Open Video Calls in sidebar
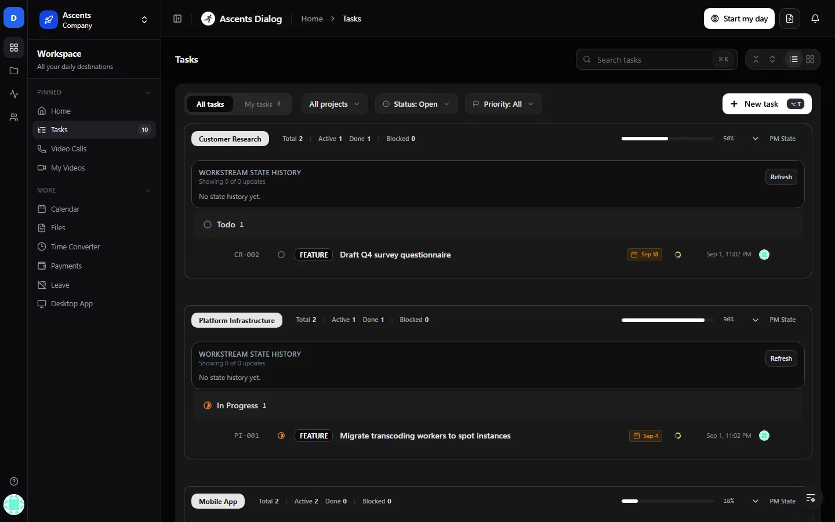 (x=94, y=149)
